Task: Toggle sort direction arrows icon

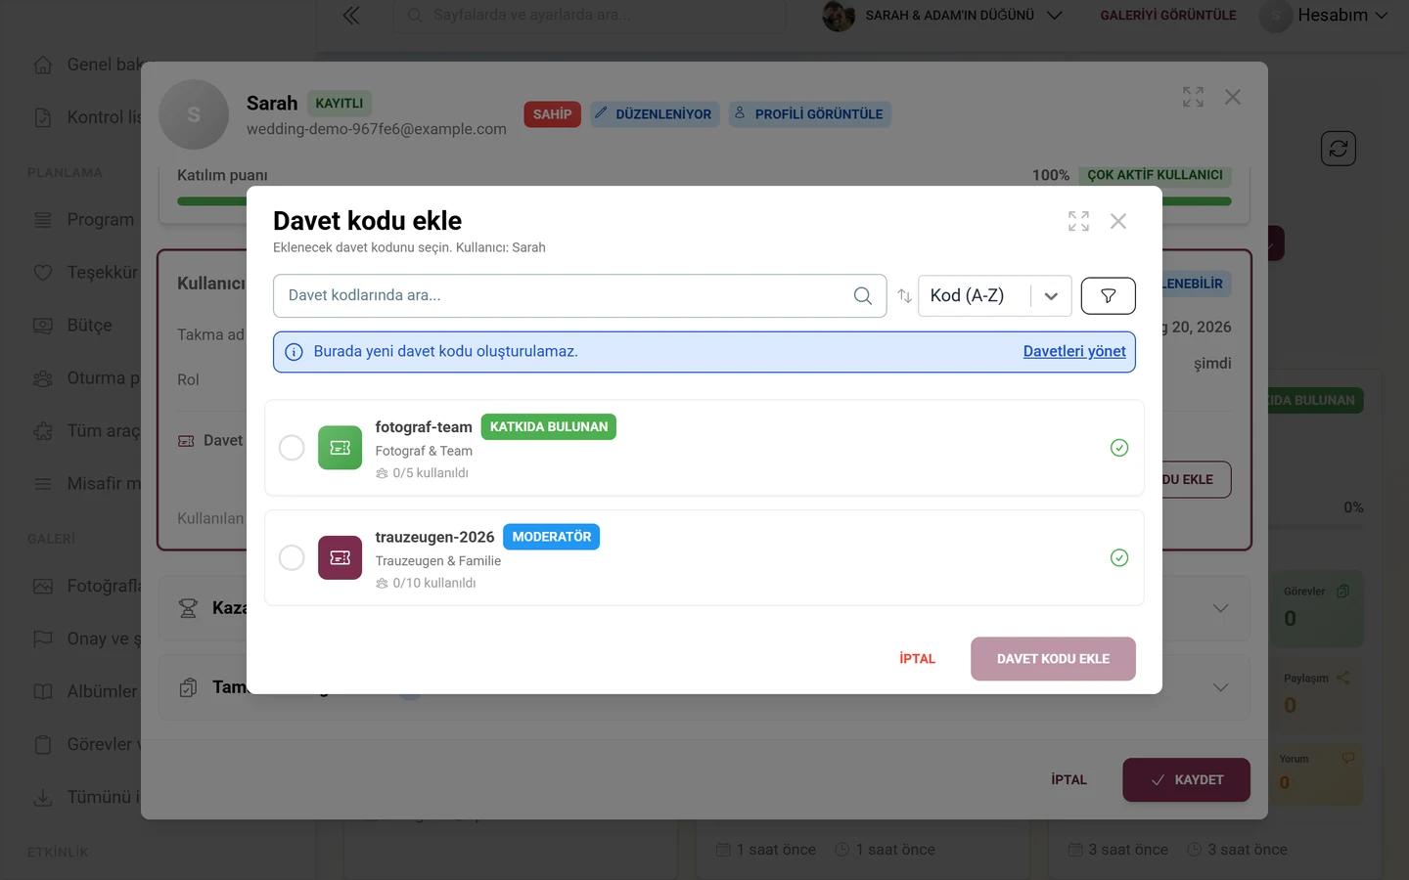Action: 904,296
